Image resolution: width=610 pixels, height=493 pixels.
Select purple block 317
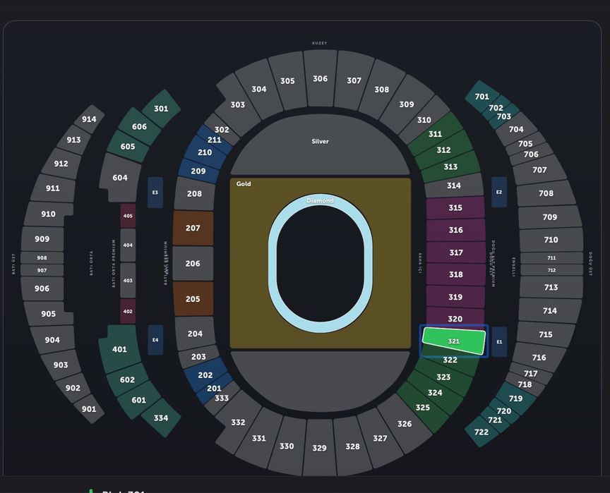point(456,252)
